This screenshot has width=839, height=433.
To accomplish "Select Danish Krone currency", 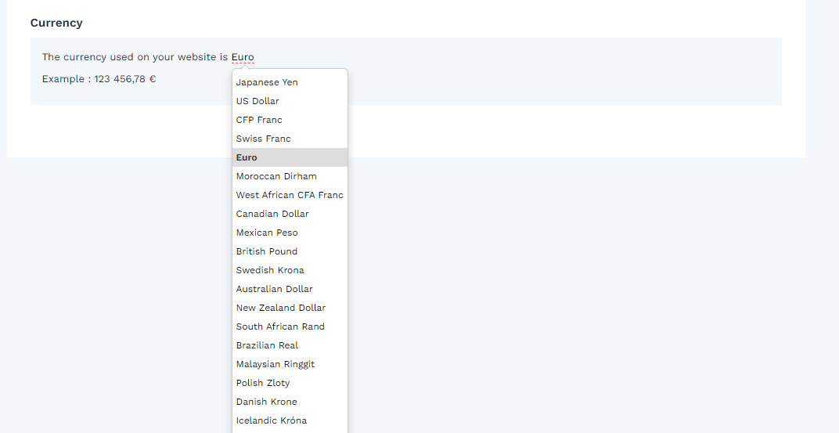I will (290, 402).
